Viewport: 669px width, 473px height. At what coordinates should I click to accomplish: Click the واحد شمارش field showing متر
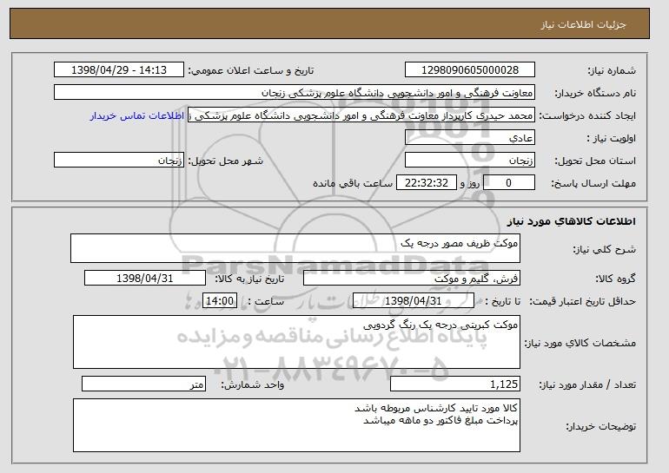tap(143, 384)
